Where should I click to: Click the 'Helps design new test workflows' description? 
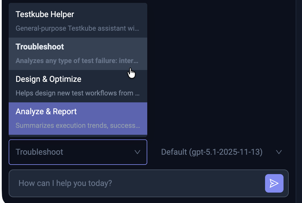pos(77,93)
